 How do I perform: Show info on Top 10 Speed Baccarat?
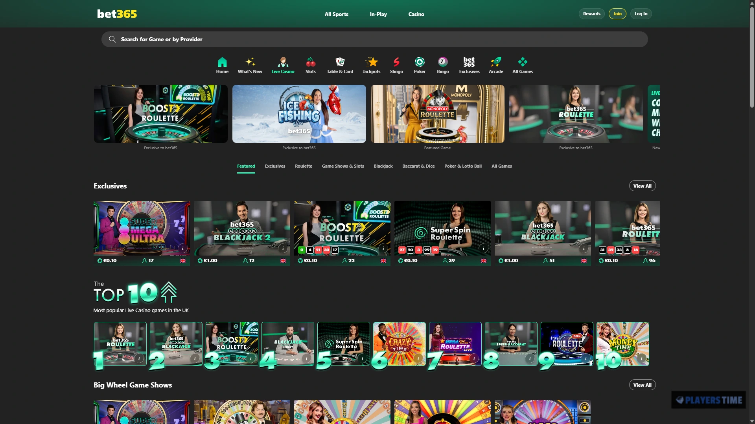[x=530, y=358]
